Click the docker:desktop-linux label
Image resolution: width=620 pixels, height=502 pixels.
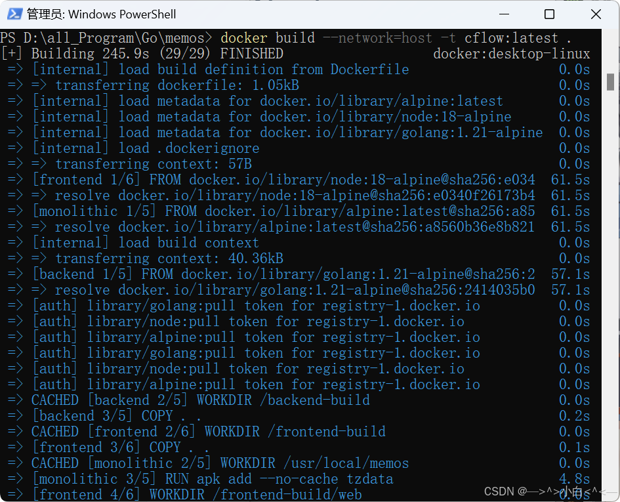coord(512,53)
